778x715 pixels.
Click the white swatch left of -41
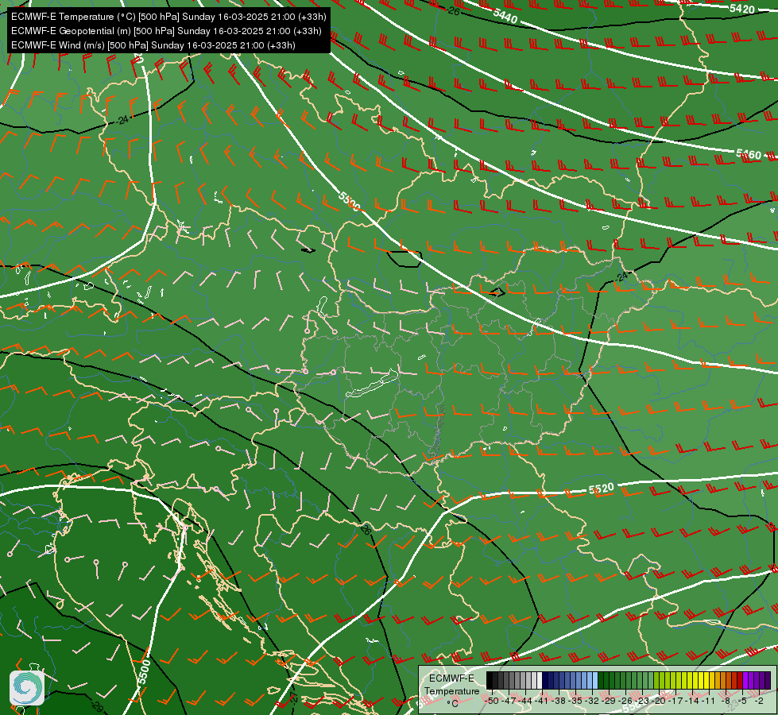pyautogui.click(x=540, y=680)
